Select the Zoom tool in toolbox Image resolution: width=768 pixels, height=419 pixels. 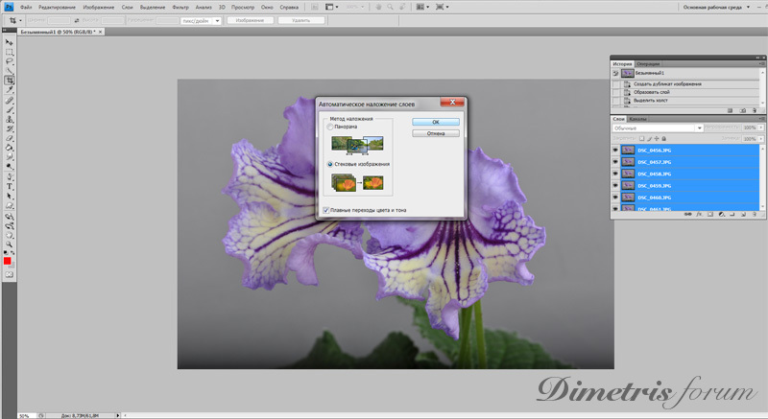9,244
